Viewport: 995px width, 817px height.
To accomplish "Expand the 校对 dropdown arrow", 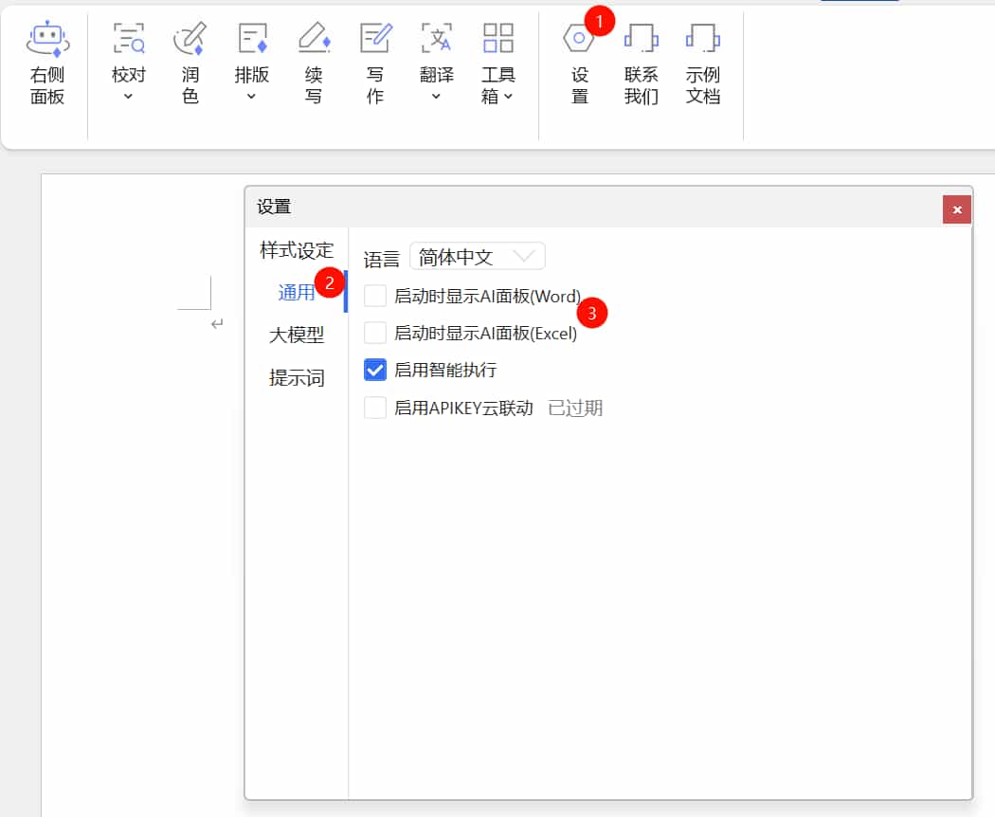I will point(129,96).
